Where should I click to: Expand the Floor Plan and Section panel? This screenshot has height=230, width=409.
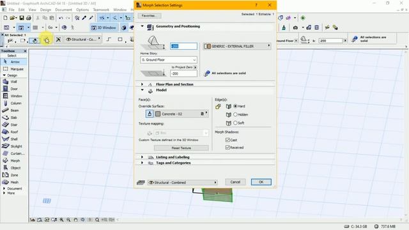[142, 84]
